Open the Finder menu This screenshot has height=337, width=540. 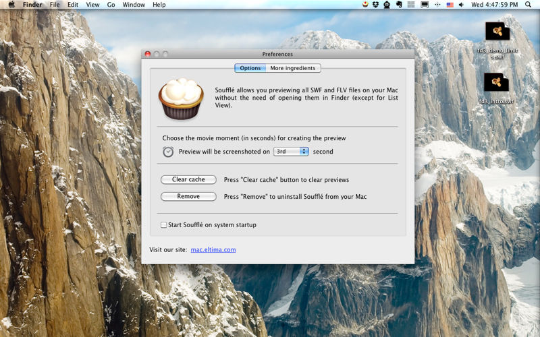[32, 5]
